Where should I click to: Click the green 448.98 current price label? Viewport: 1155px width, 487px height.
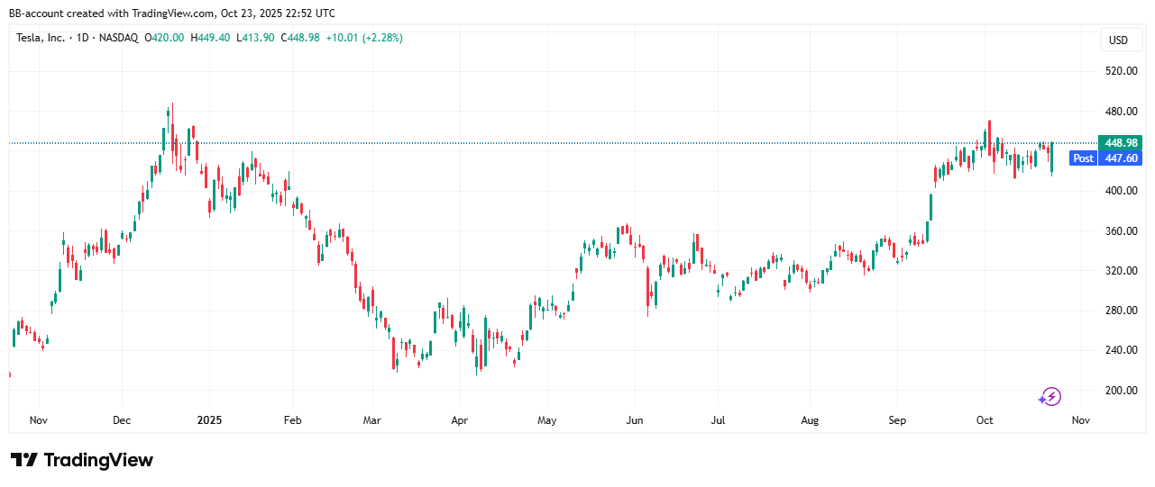(1120, 143)
